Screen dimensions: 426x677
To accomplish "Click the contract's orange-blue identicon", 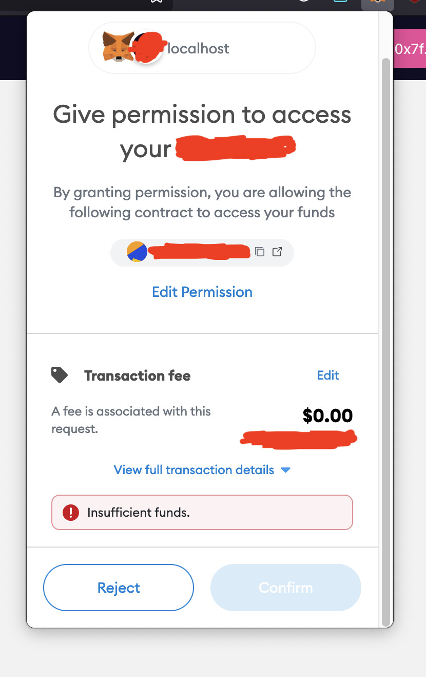I will (137, 252).
